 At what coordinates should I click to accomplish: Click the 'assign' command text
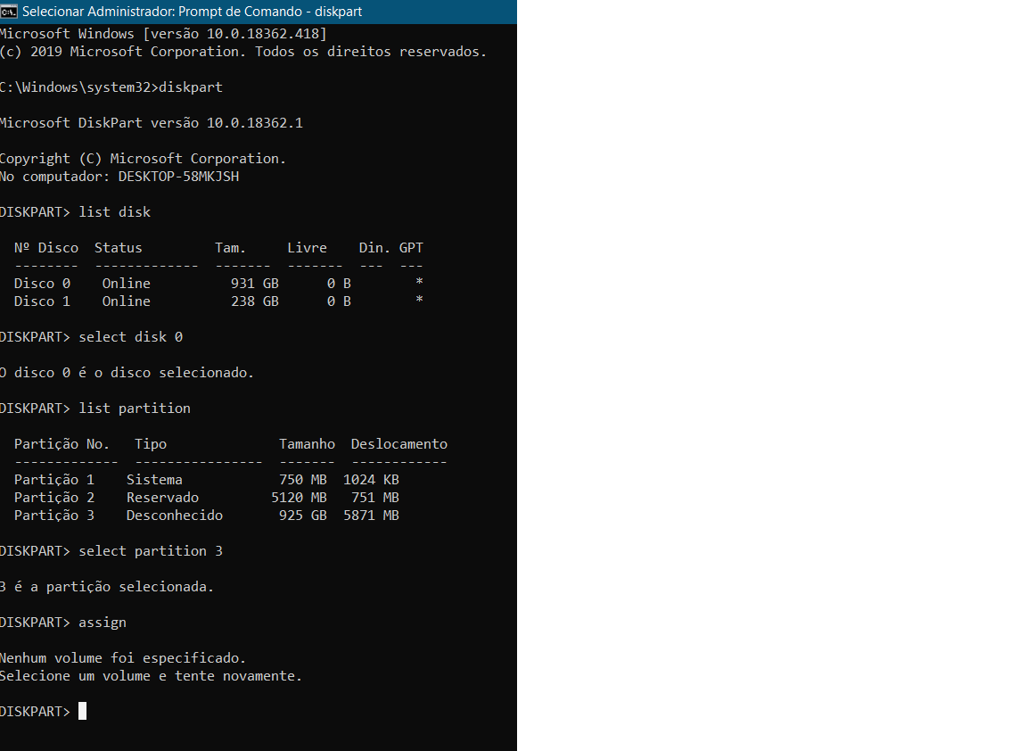103,623
